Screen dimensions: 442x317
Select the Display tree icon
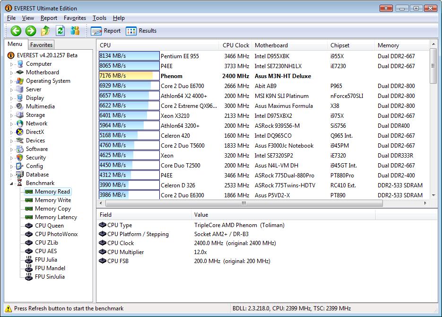pos(20,98)
